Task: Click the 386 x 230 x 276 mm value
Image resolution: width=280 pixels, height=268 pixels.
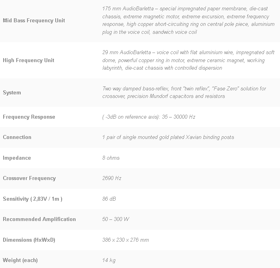Action: 125,240
